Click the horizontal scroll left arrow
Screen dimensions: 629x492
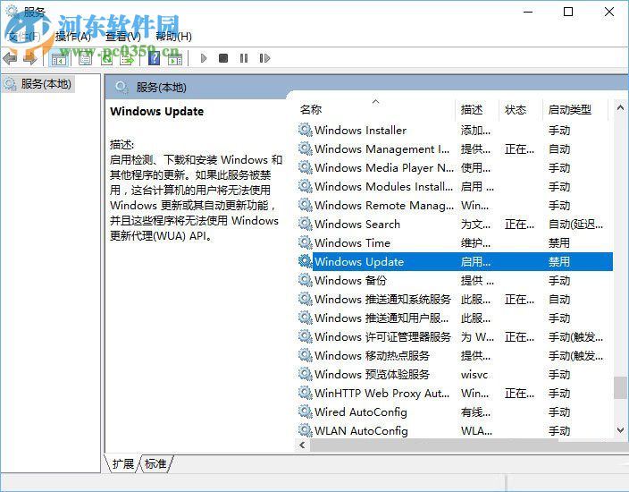pyautogui.click(x=303, y=445)
